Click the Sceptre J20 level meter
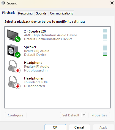This screenshot has width=115, height=130. click(105, 35)
